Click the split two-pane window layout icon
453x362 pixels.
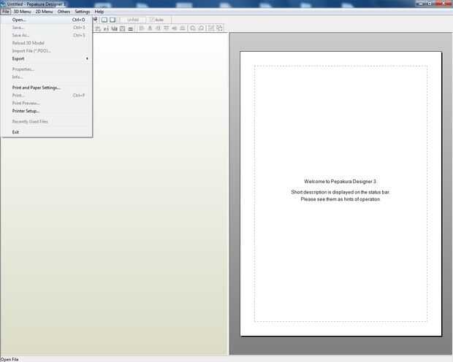[104, 20]
